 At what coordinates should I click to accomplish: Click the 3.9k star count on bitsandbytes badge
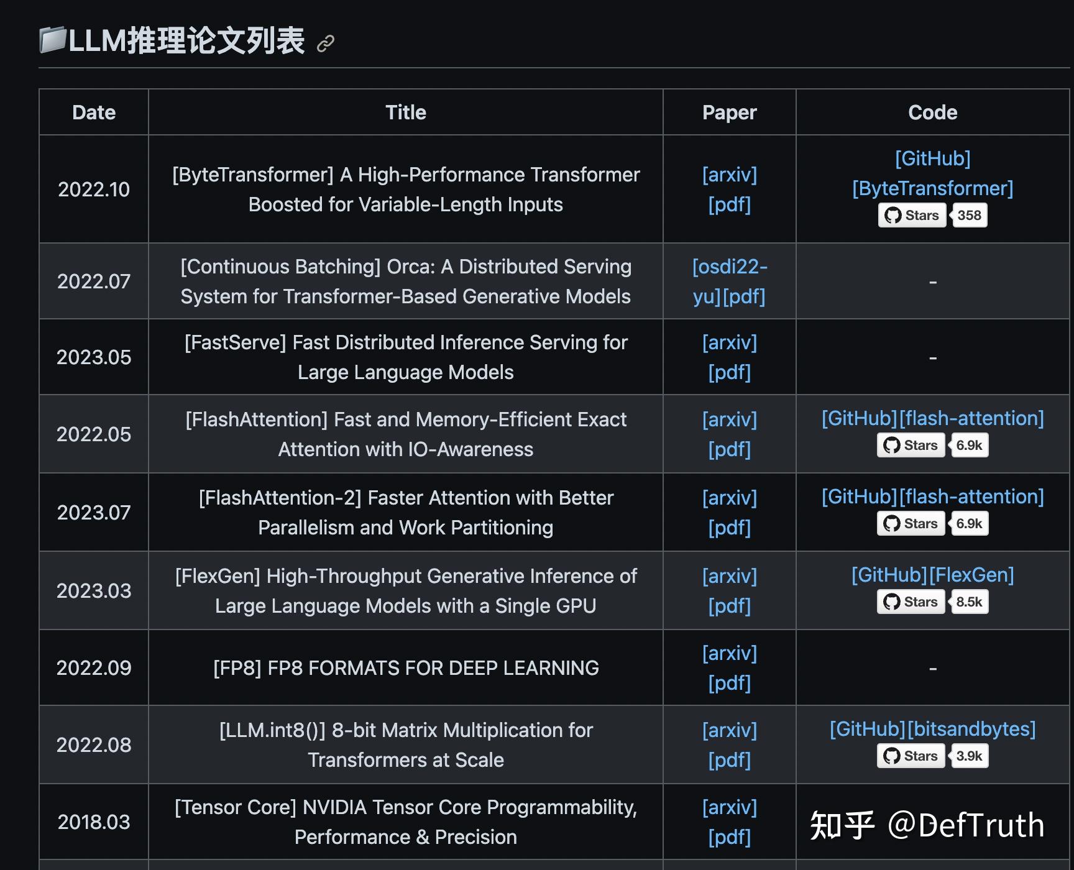pos(968,756)
